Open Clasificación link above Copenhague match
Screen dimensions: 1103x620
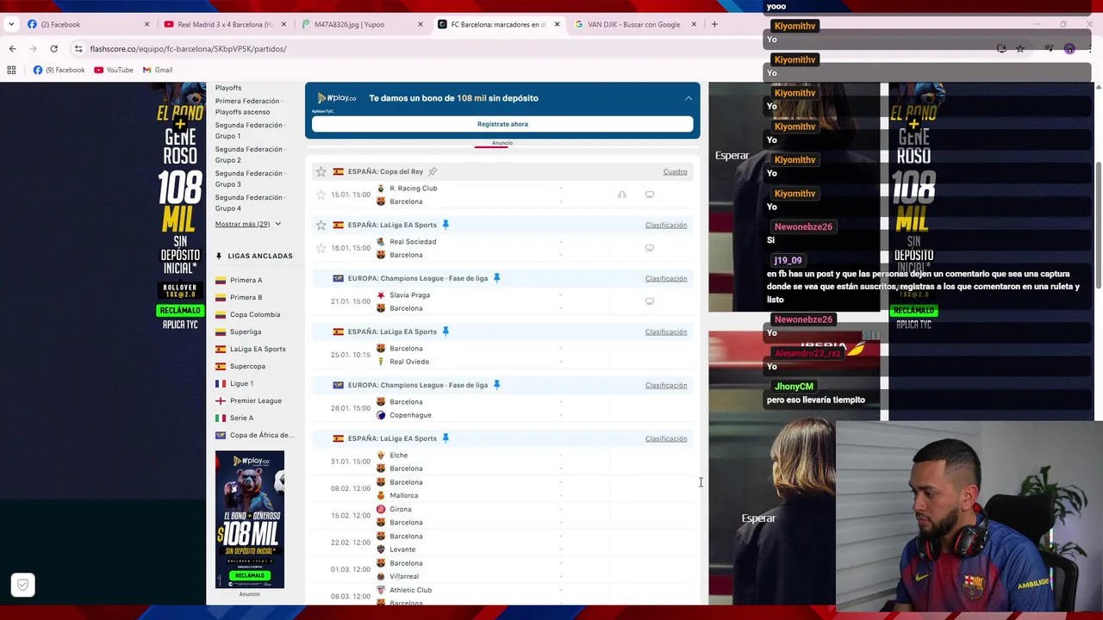(666, 385)
